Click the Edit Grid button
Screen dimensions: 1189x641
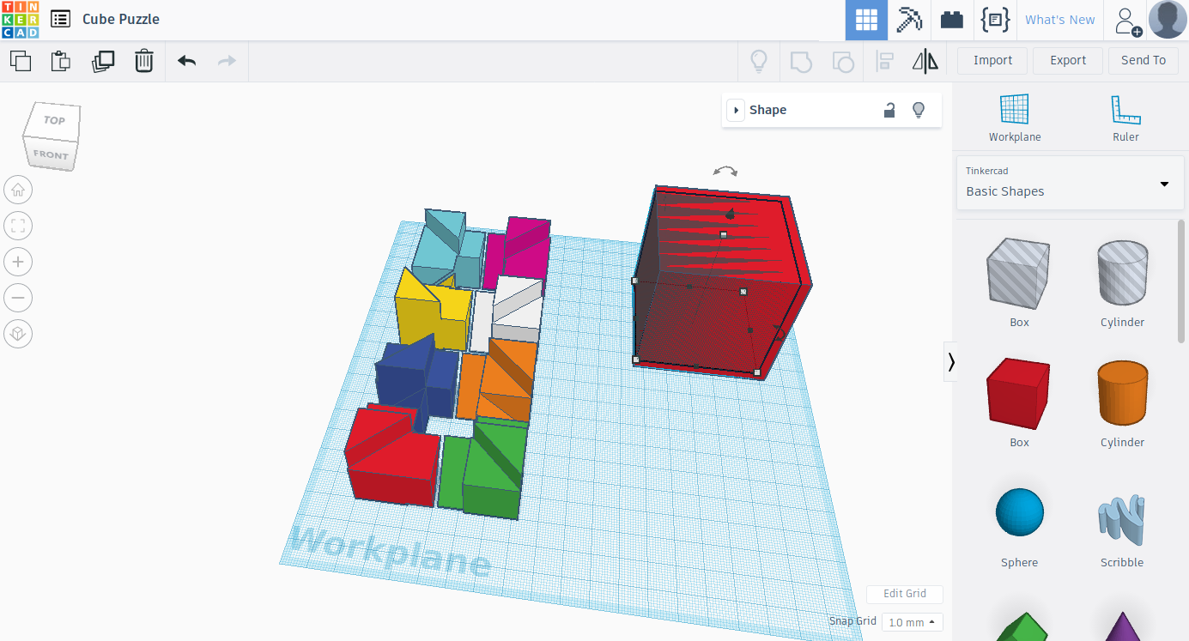(905, 594)
